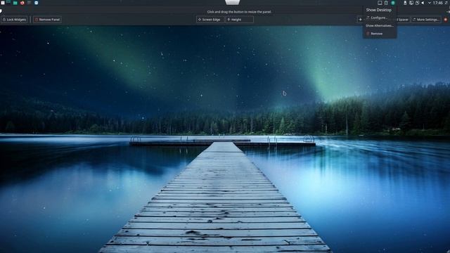Screen dimensions: 450x253
Task: Open the trash widget icon in the top panel
Action: click(x=386, y=3)
